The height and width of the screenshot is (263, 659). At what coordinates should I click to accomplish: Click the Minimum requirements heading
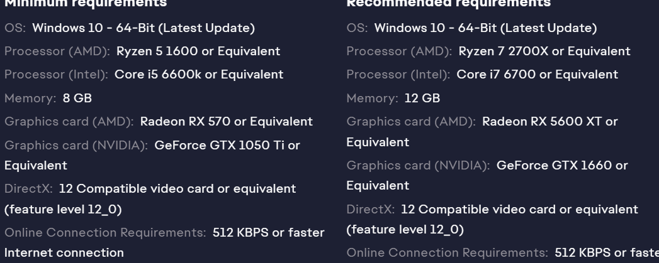point(86,3)
